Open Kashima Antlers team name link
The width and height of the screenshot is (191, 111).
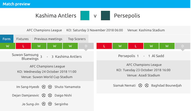[x=56, y=15]
